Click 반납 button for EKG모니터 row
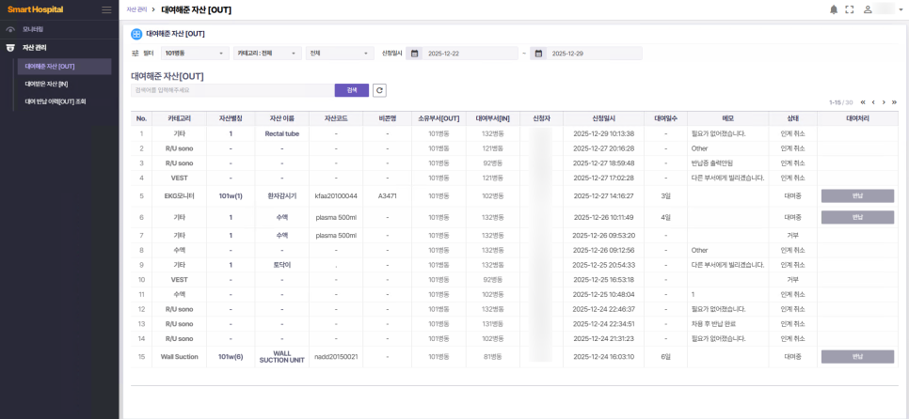The height and width of the screenshot is (419, 909). click(x=856, y=196)
